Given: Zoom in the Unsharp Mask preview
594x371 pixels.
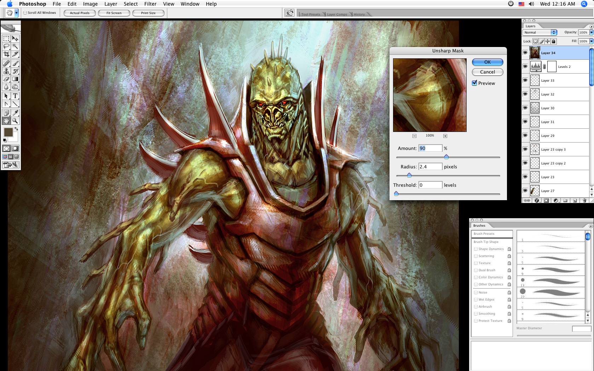Looking at the screenshot, I should click(445, 136).
